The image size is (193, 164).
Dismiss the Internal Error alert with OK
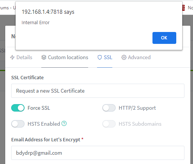(164, 38)
